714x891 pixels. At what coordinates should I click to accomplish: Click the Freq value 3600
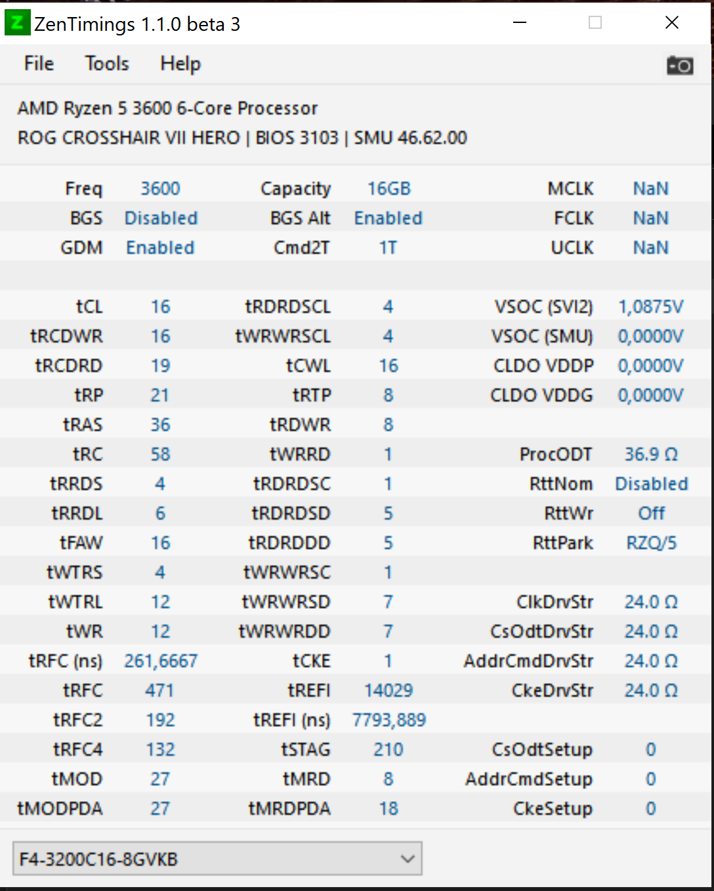pyautogui.click(x=161, y=189)
